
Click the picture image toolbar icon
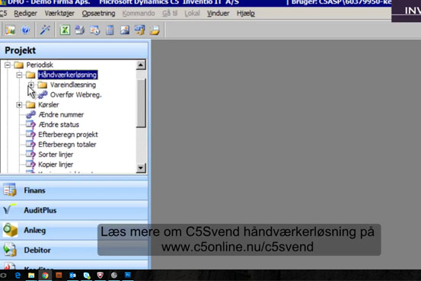125,30
